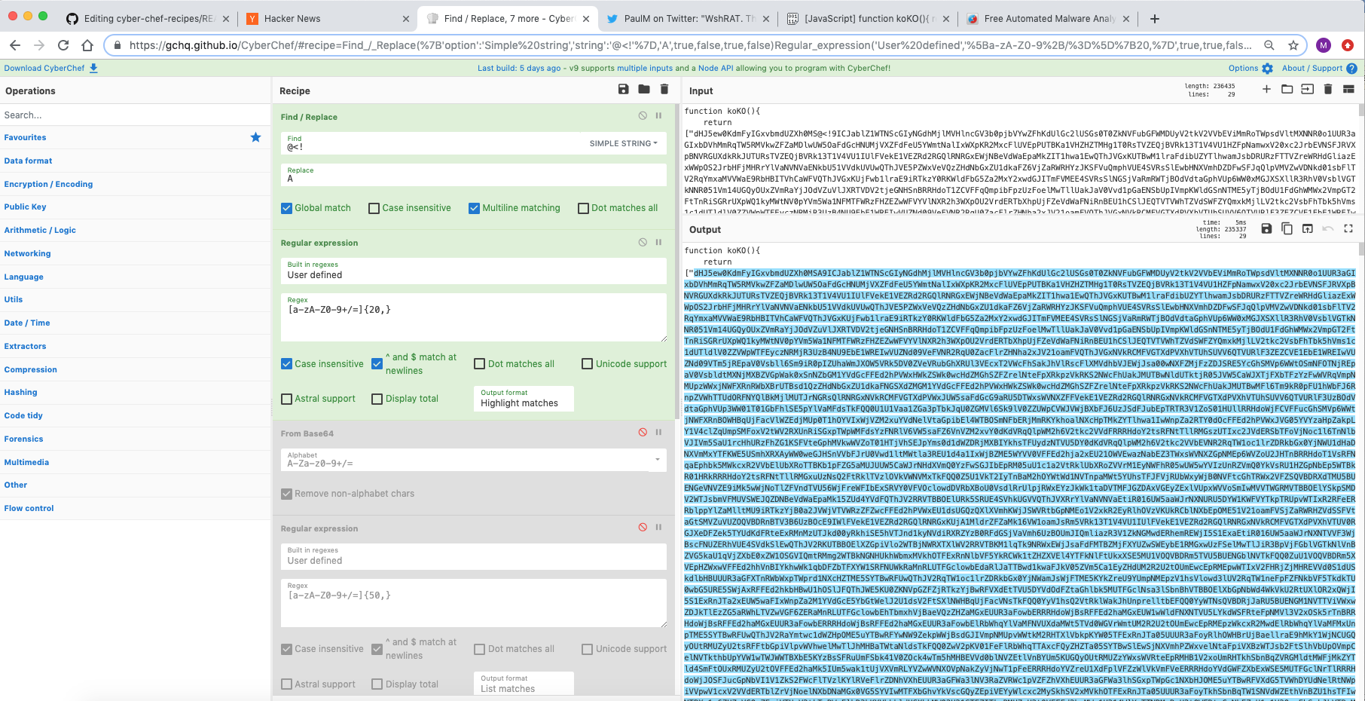The height and width of the screenshot is (701, 1365).
Task: Set breakpoint on Find / Replace operation
Action: (x=658, y=116)
